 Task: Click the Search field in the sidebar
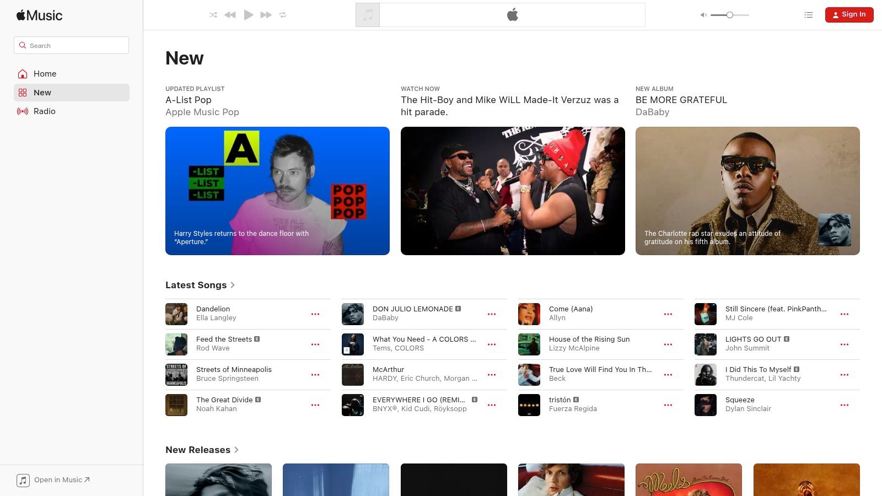point(71,45)
